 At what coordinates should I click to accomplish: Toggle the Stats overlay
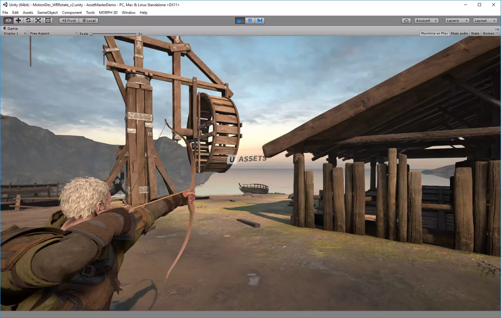point(475,33)
